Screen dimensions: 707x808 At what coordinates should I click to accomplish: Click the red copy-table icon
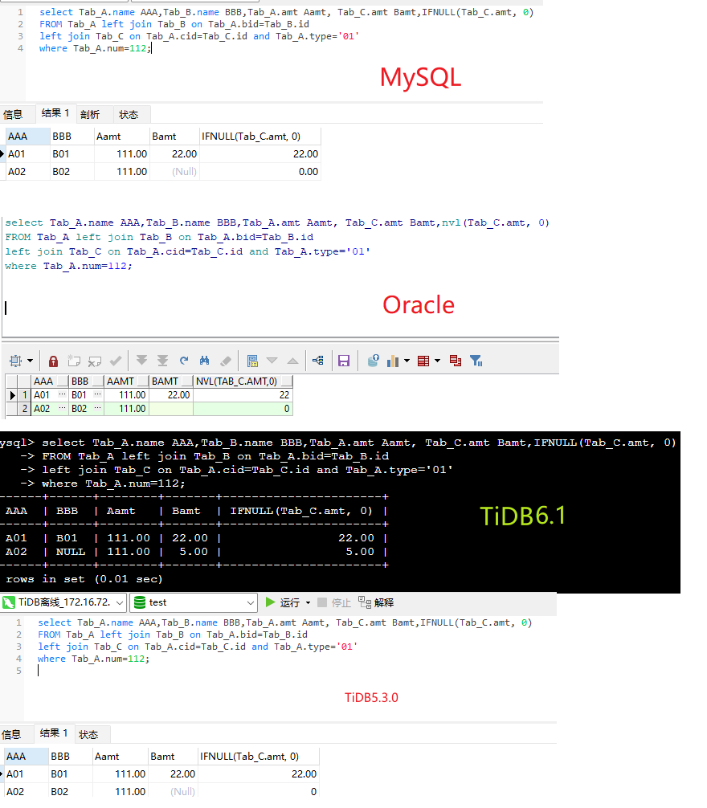(x=456, y=360)
